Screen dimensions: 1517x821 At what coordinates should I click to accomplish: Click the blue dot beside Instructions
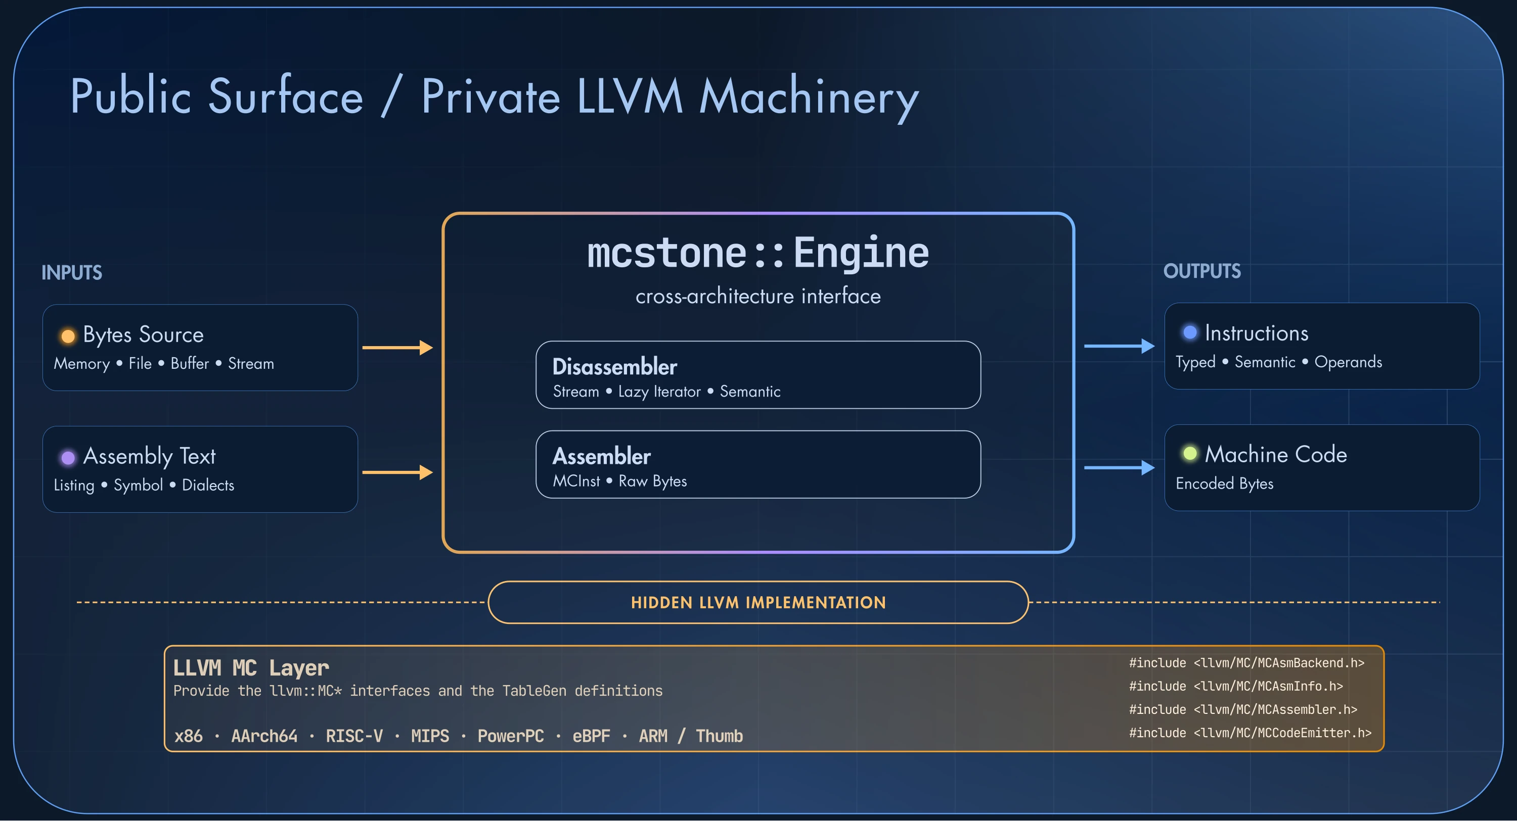[x=1189, y=332]
